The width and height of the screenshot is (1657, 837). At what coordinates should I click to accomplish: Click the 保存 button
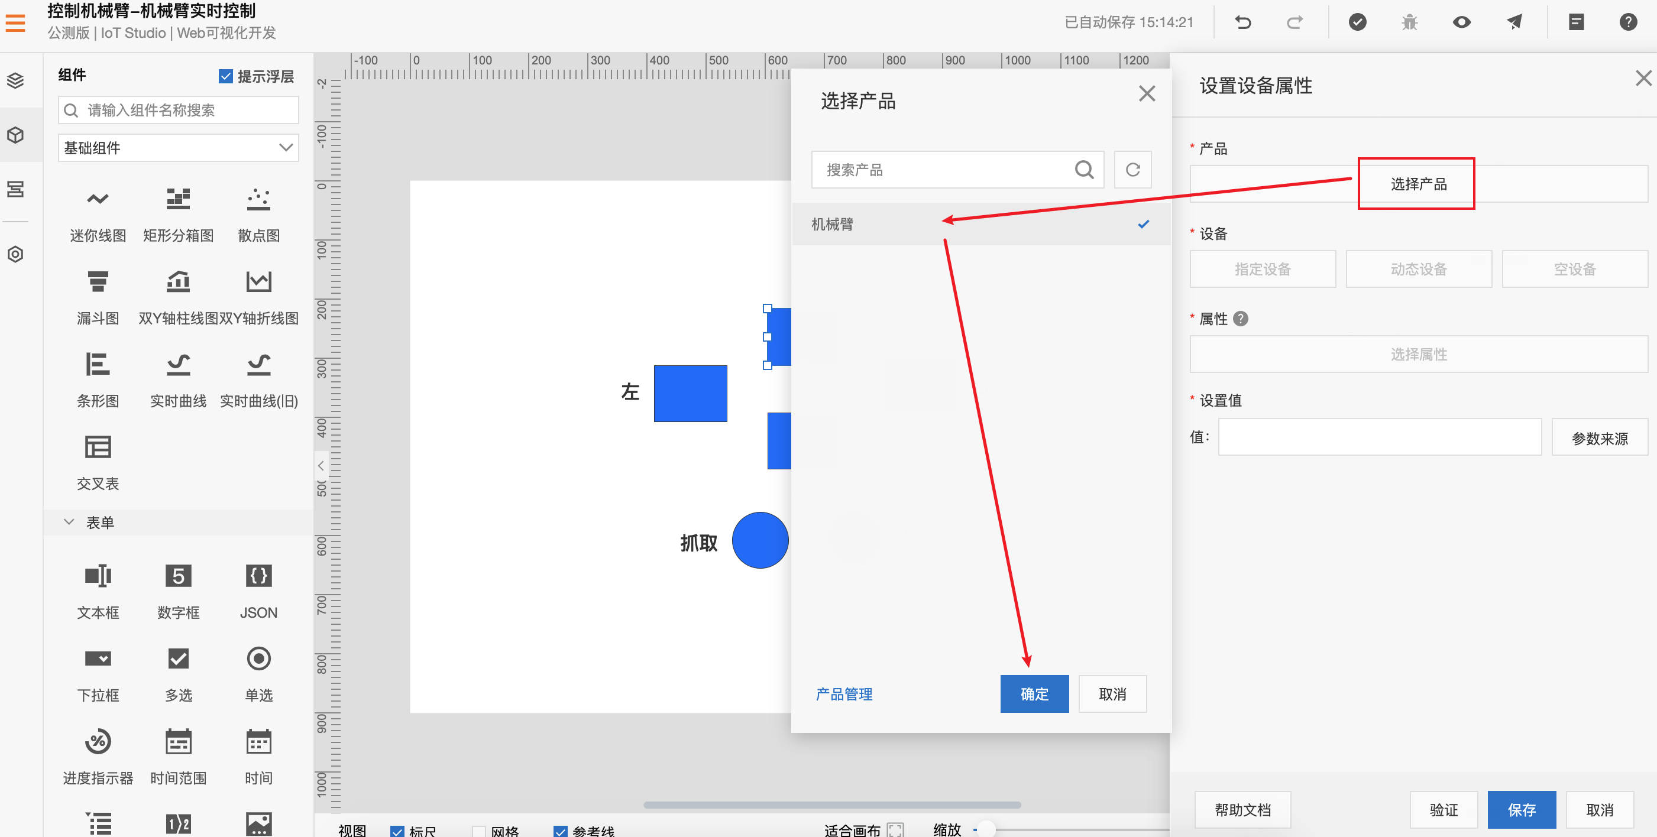[x=1522, y=810]
